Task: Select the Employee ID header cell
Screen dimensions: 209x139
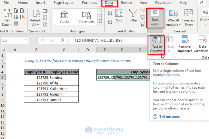Action: (37, 72)
